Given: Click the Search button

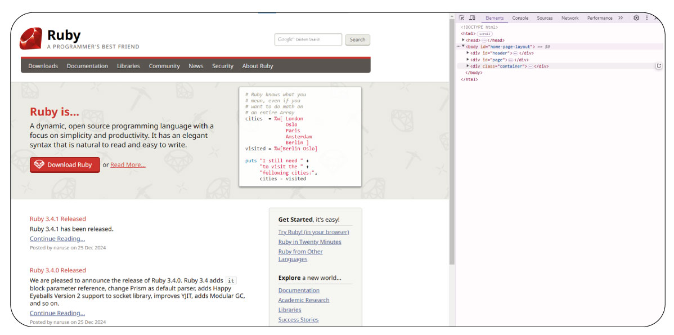Looking at the screenshot, I should [357, 39].
